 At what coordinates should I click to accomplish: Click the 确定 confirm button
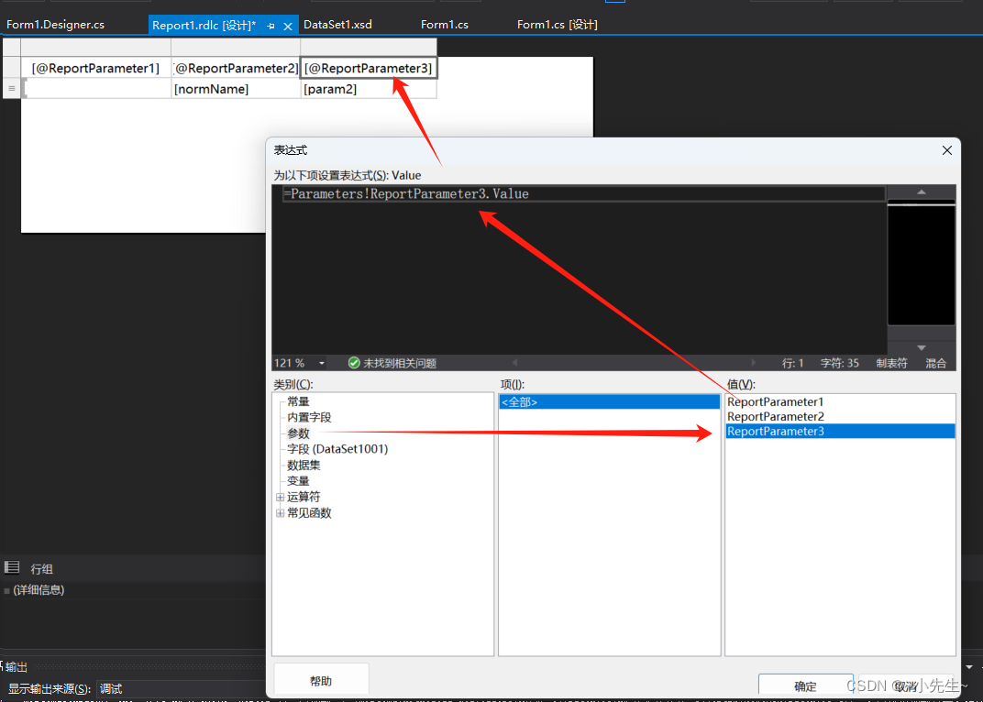pyautogui.click(x=805, y=685)
